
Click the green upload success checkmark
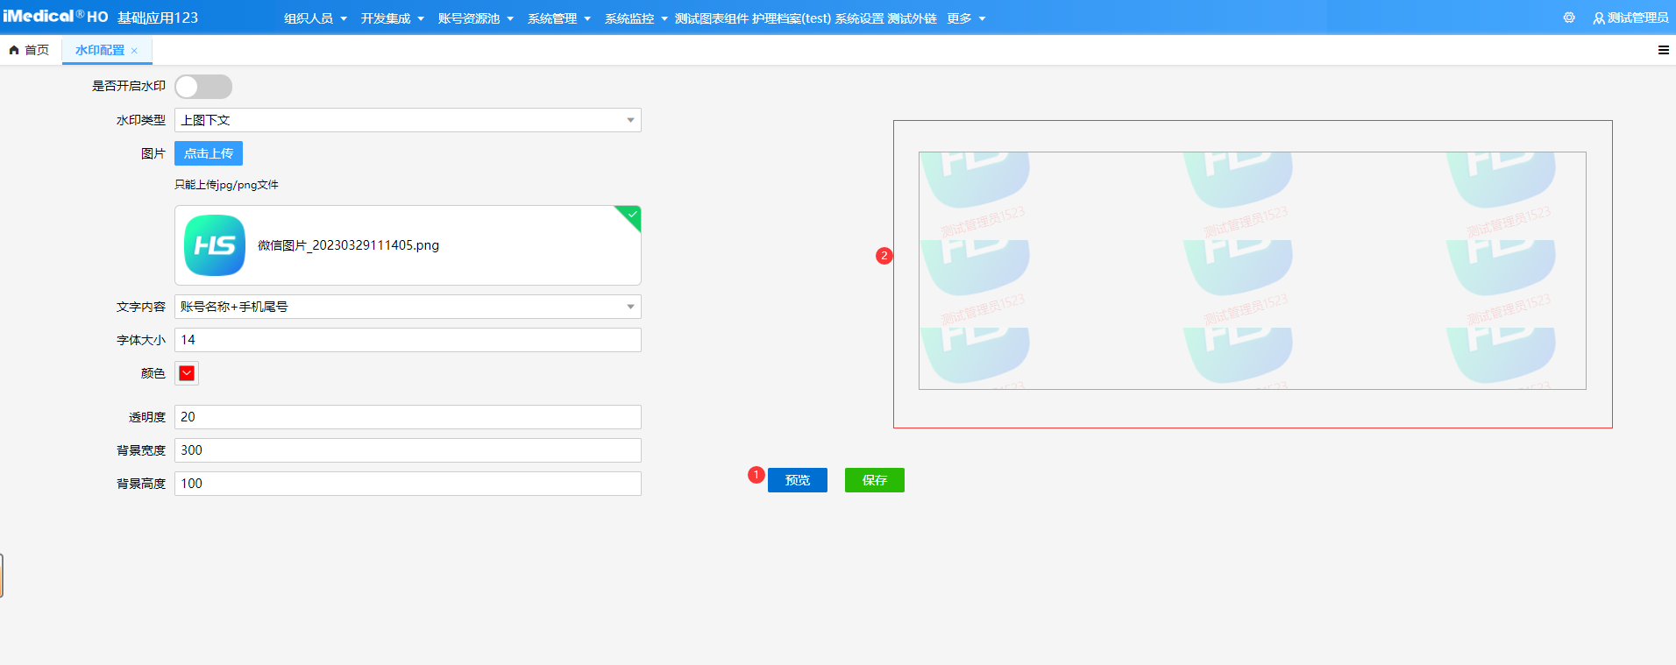(631, 216)
